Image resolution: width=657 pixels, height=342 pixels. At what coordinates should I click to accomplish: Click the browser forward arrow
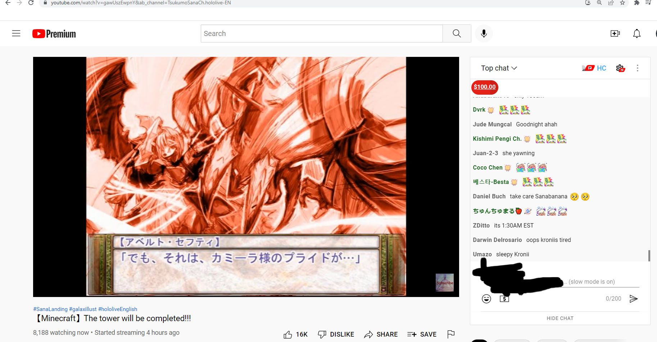pyautogui.click(x=19, y=3)
